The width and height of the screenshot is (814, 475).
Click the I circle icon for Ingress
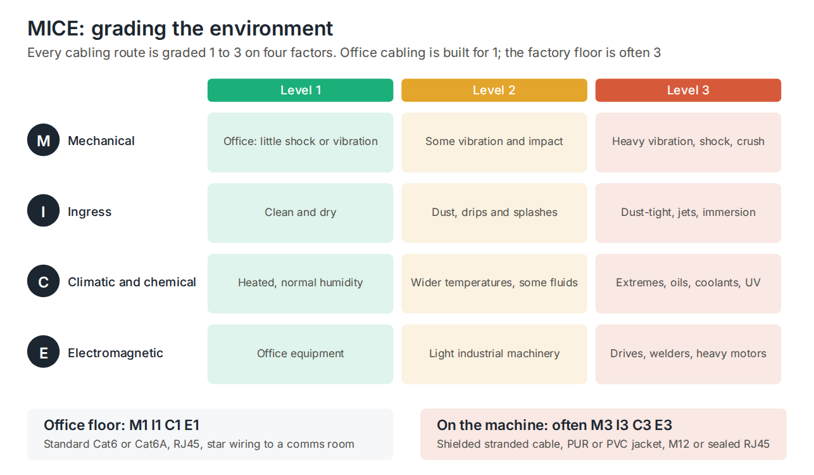(43, 212)
